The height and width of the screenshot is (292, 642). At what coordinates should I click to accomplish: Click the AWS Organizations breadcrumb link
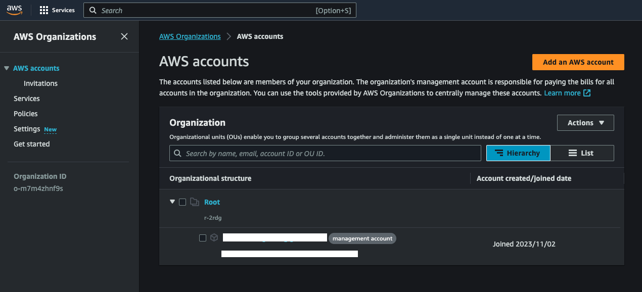(x=190, y=36)
